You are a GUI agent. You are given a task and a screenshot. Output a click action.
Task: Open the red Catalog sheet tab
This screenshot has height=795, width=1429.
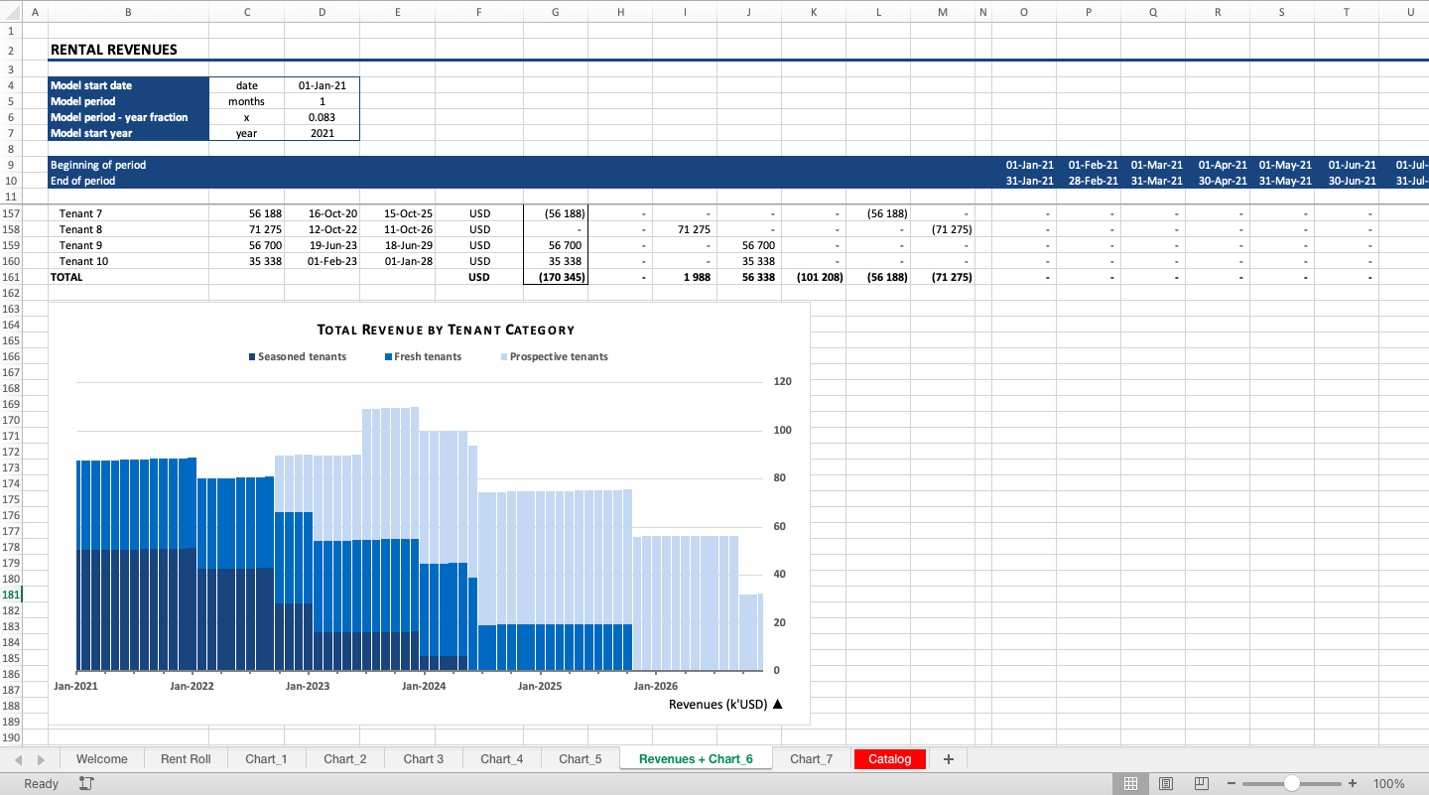coord(889,759)
